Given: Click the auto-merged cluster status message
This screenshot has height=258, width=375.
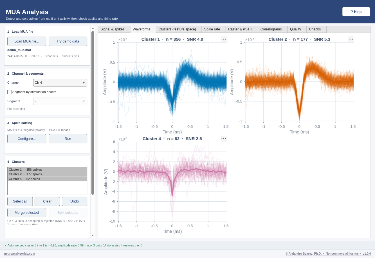Looking at the screenshot, I should (x=73, y=246).
